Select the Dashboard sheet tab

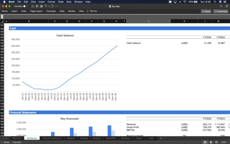(x=32, y=138)
